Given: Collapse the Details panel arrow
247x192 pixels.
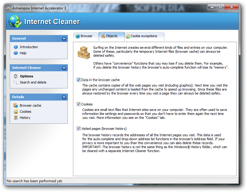Looking at the screenshot, I should point(64,97).
